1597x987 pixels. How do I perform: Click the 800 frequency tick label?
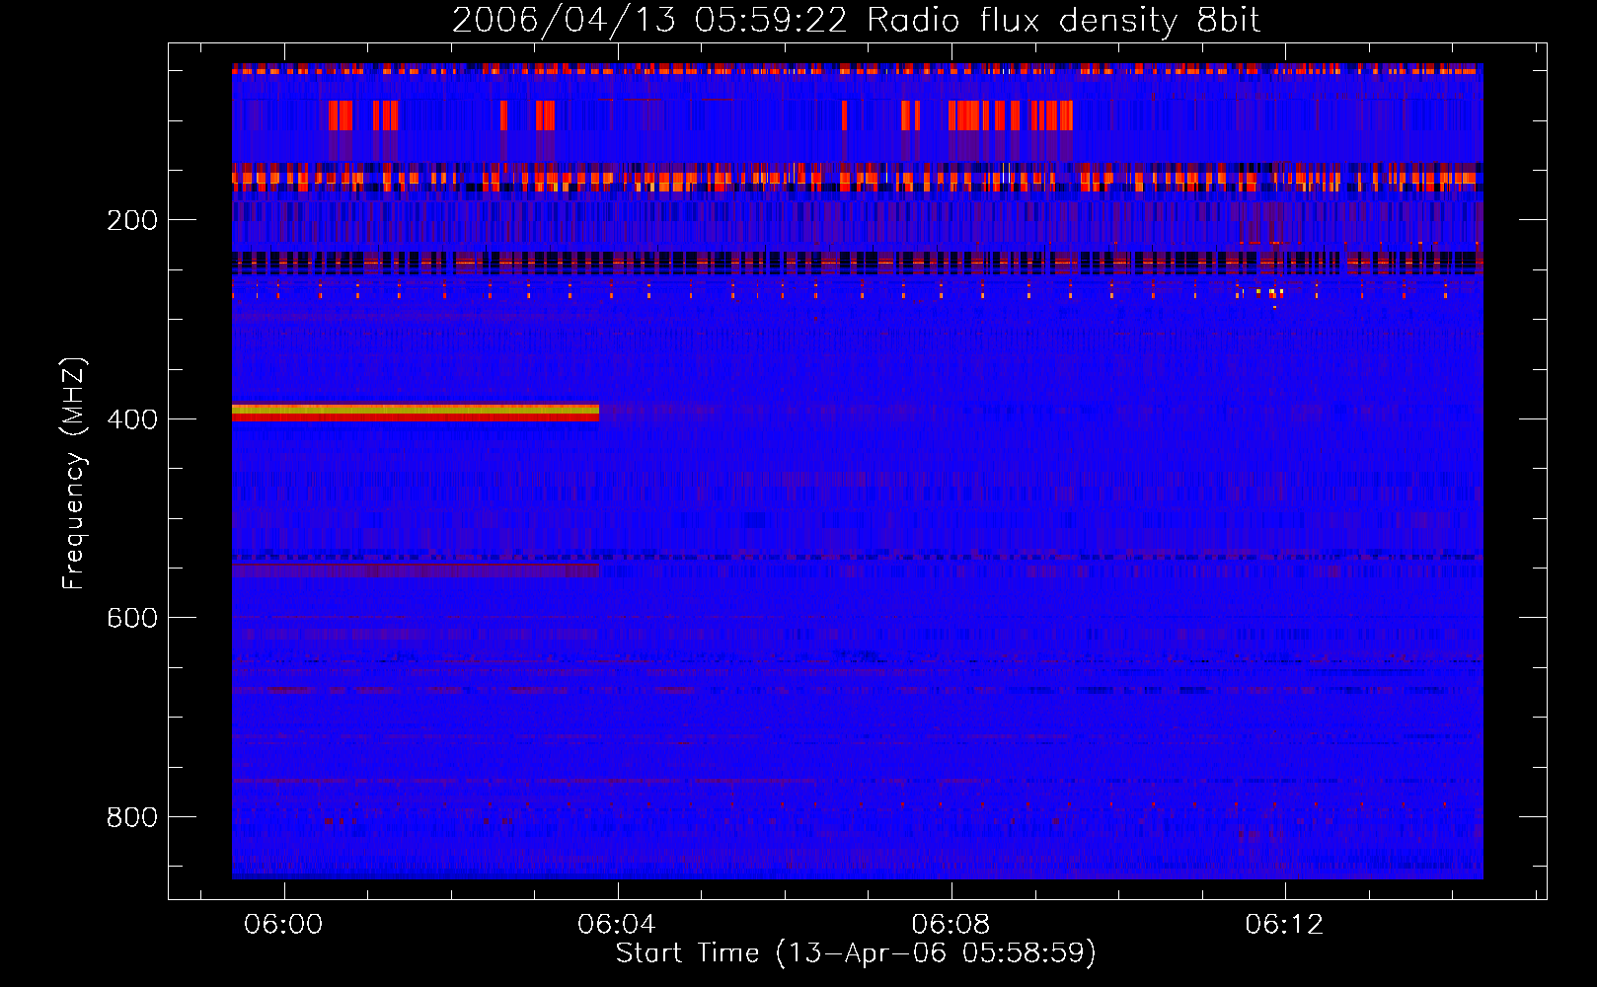point(132,817)
